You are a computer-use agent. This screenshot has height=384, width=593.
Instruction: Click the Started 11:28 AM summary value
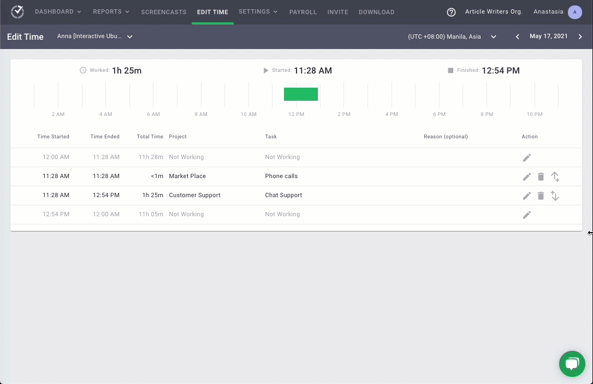(x=313, y=71)
